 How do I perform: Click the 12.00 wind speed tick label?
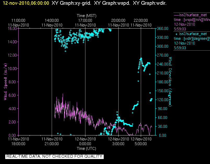pos(12,55)
